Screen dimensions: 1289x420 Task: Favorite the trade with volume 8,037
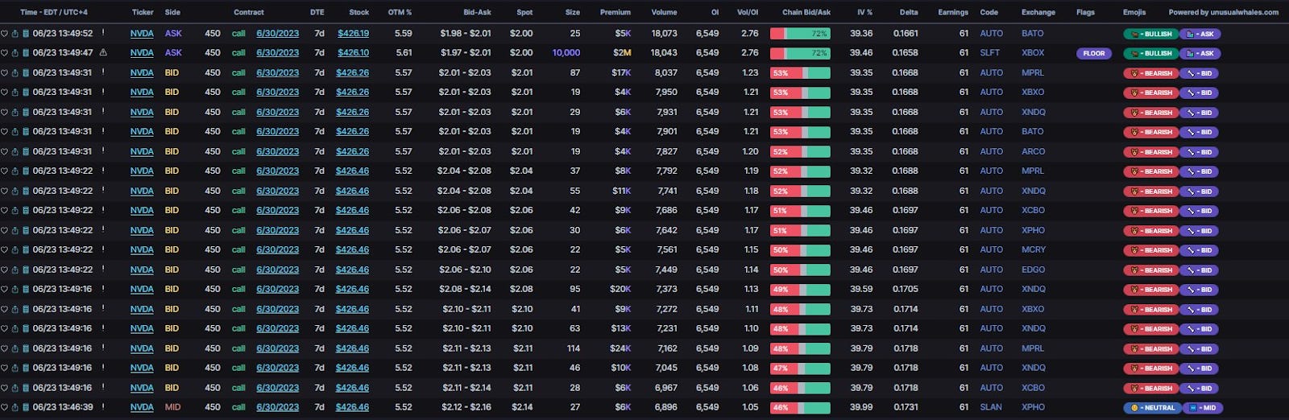coord(4,73)
